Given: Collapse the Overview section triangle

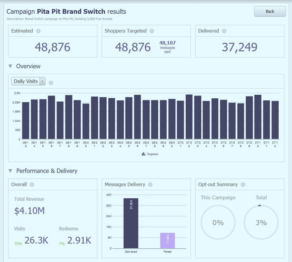Looking at the screenshot, I should click(10, 66).
